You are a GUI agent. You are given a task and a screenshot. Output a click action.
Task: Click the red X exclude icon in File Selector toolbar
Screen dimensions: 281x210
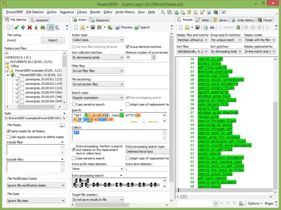tap(30, 27)
